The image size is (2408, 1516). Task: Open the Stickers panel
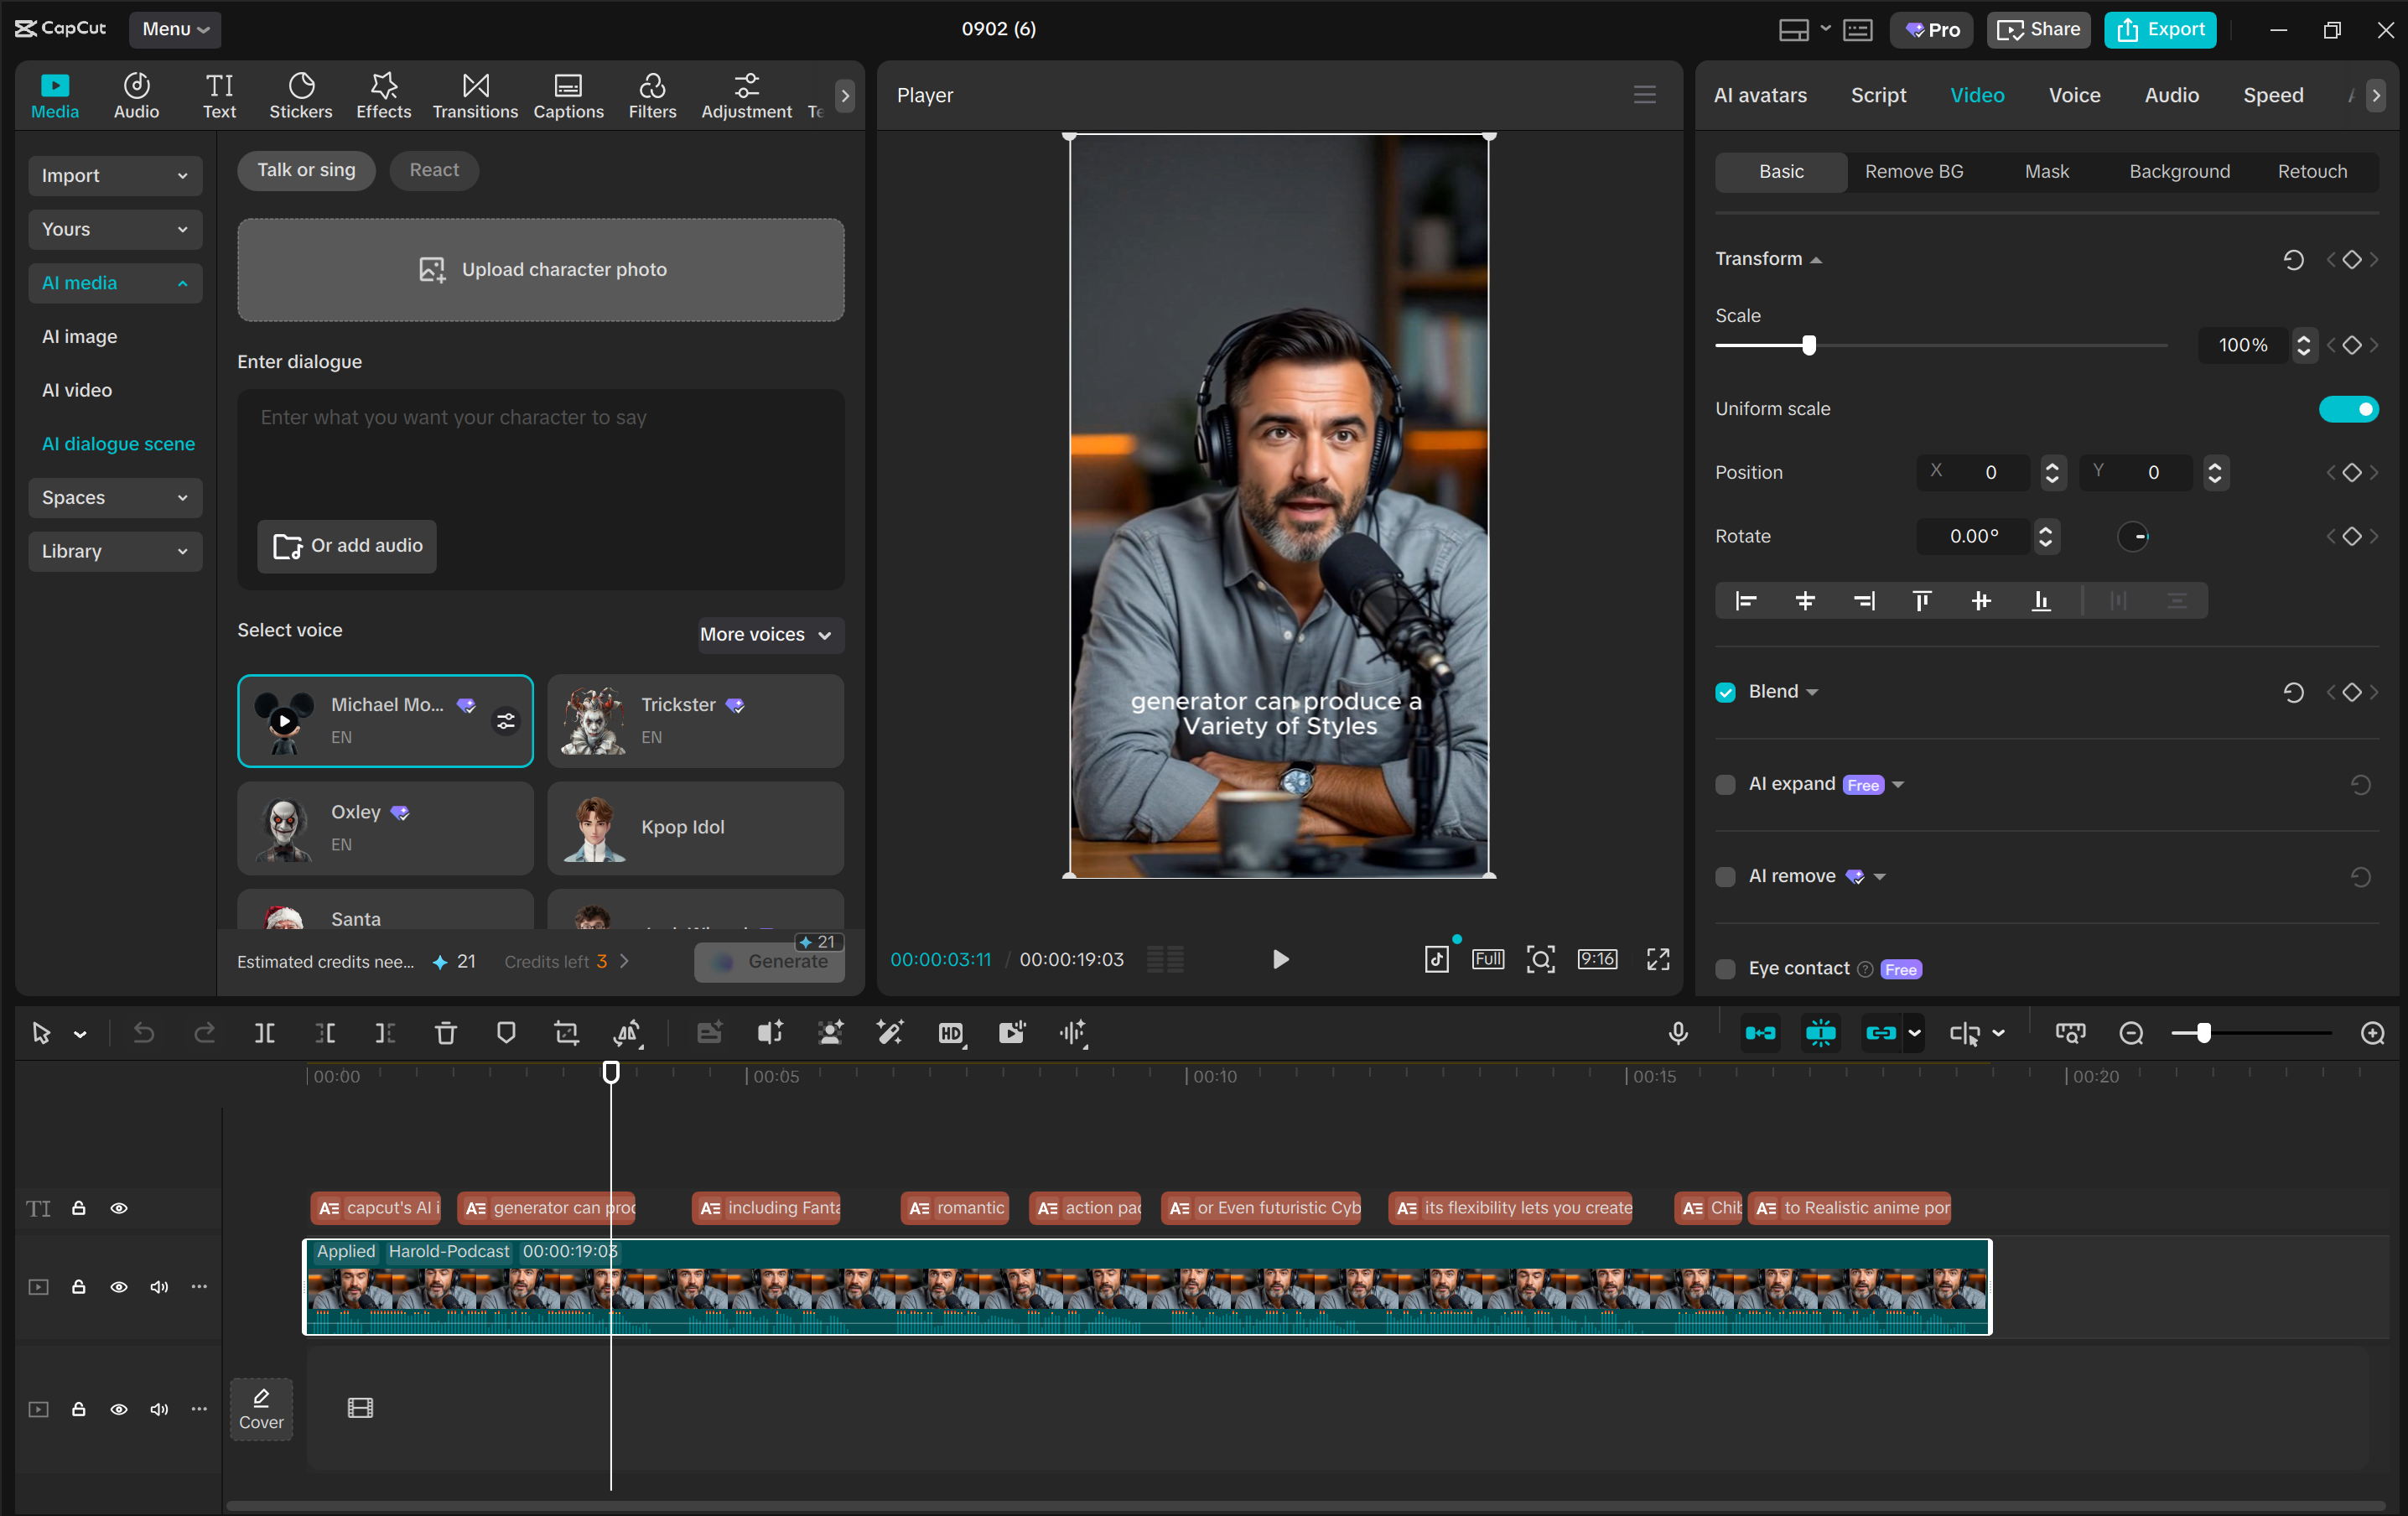300,96
